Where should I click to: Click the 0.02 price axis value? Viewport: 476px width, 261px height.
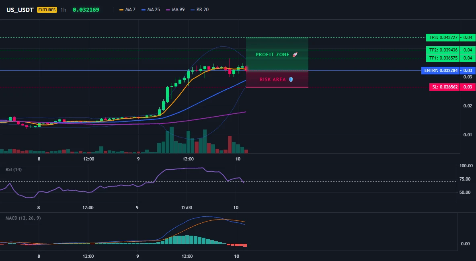(468, 106)
